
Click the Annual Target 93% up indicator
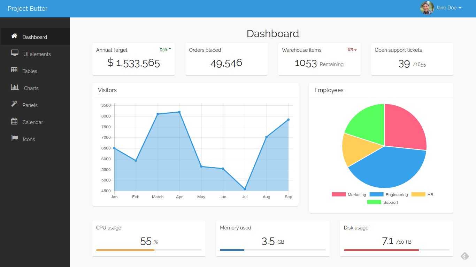tap(165, 50)
